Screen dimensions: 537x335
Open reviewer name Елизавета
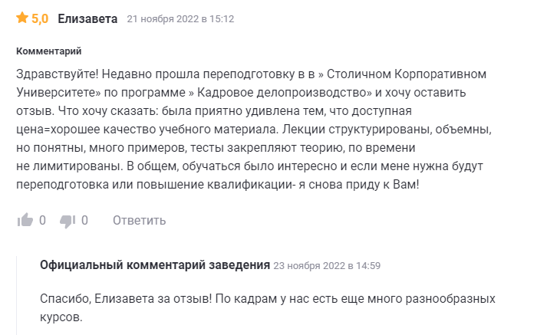pos(87,18)
